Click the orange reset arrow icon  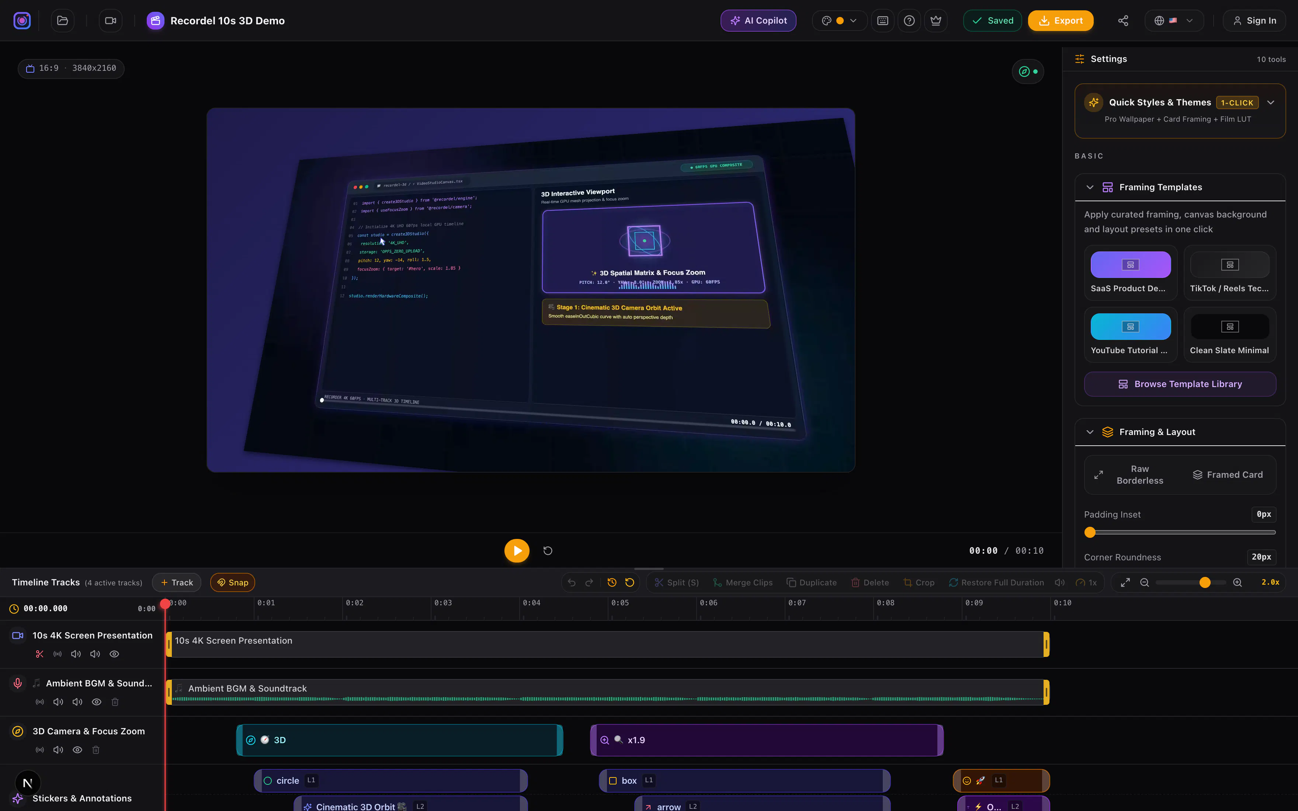(630, 582)
